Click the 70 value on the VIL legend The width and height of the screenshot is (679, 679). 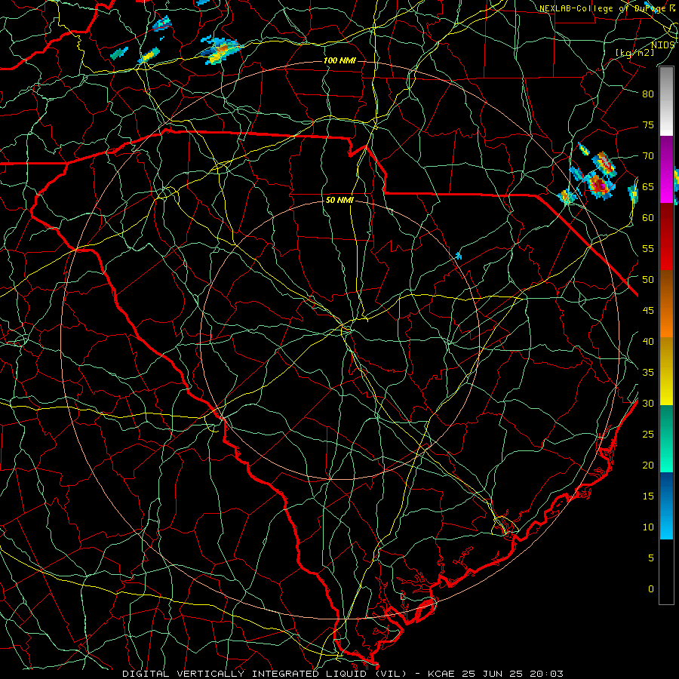tap(648, 156)
